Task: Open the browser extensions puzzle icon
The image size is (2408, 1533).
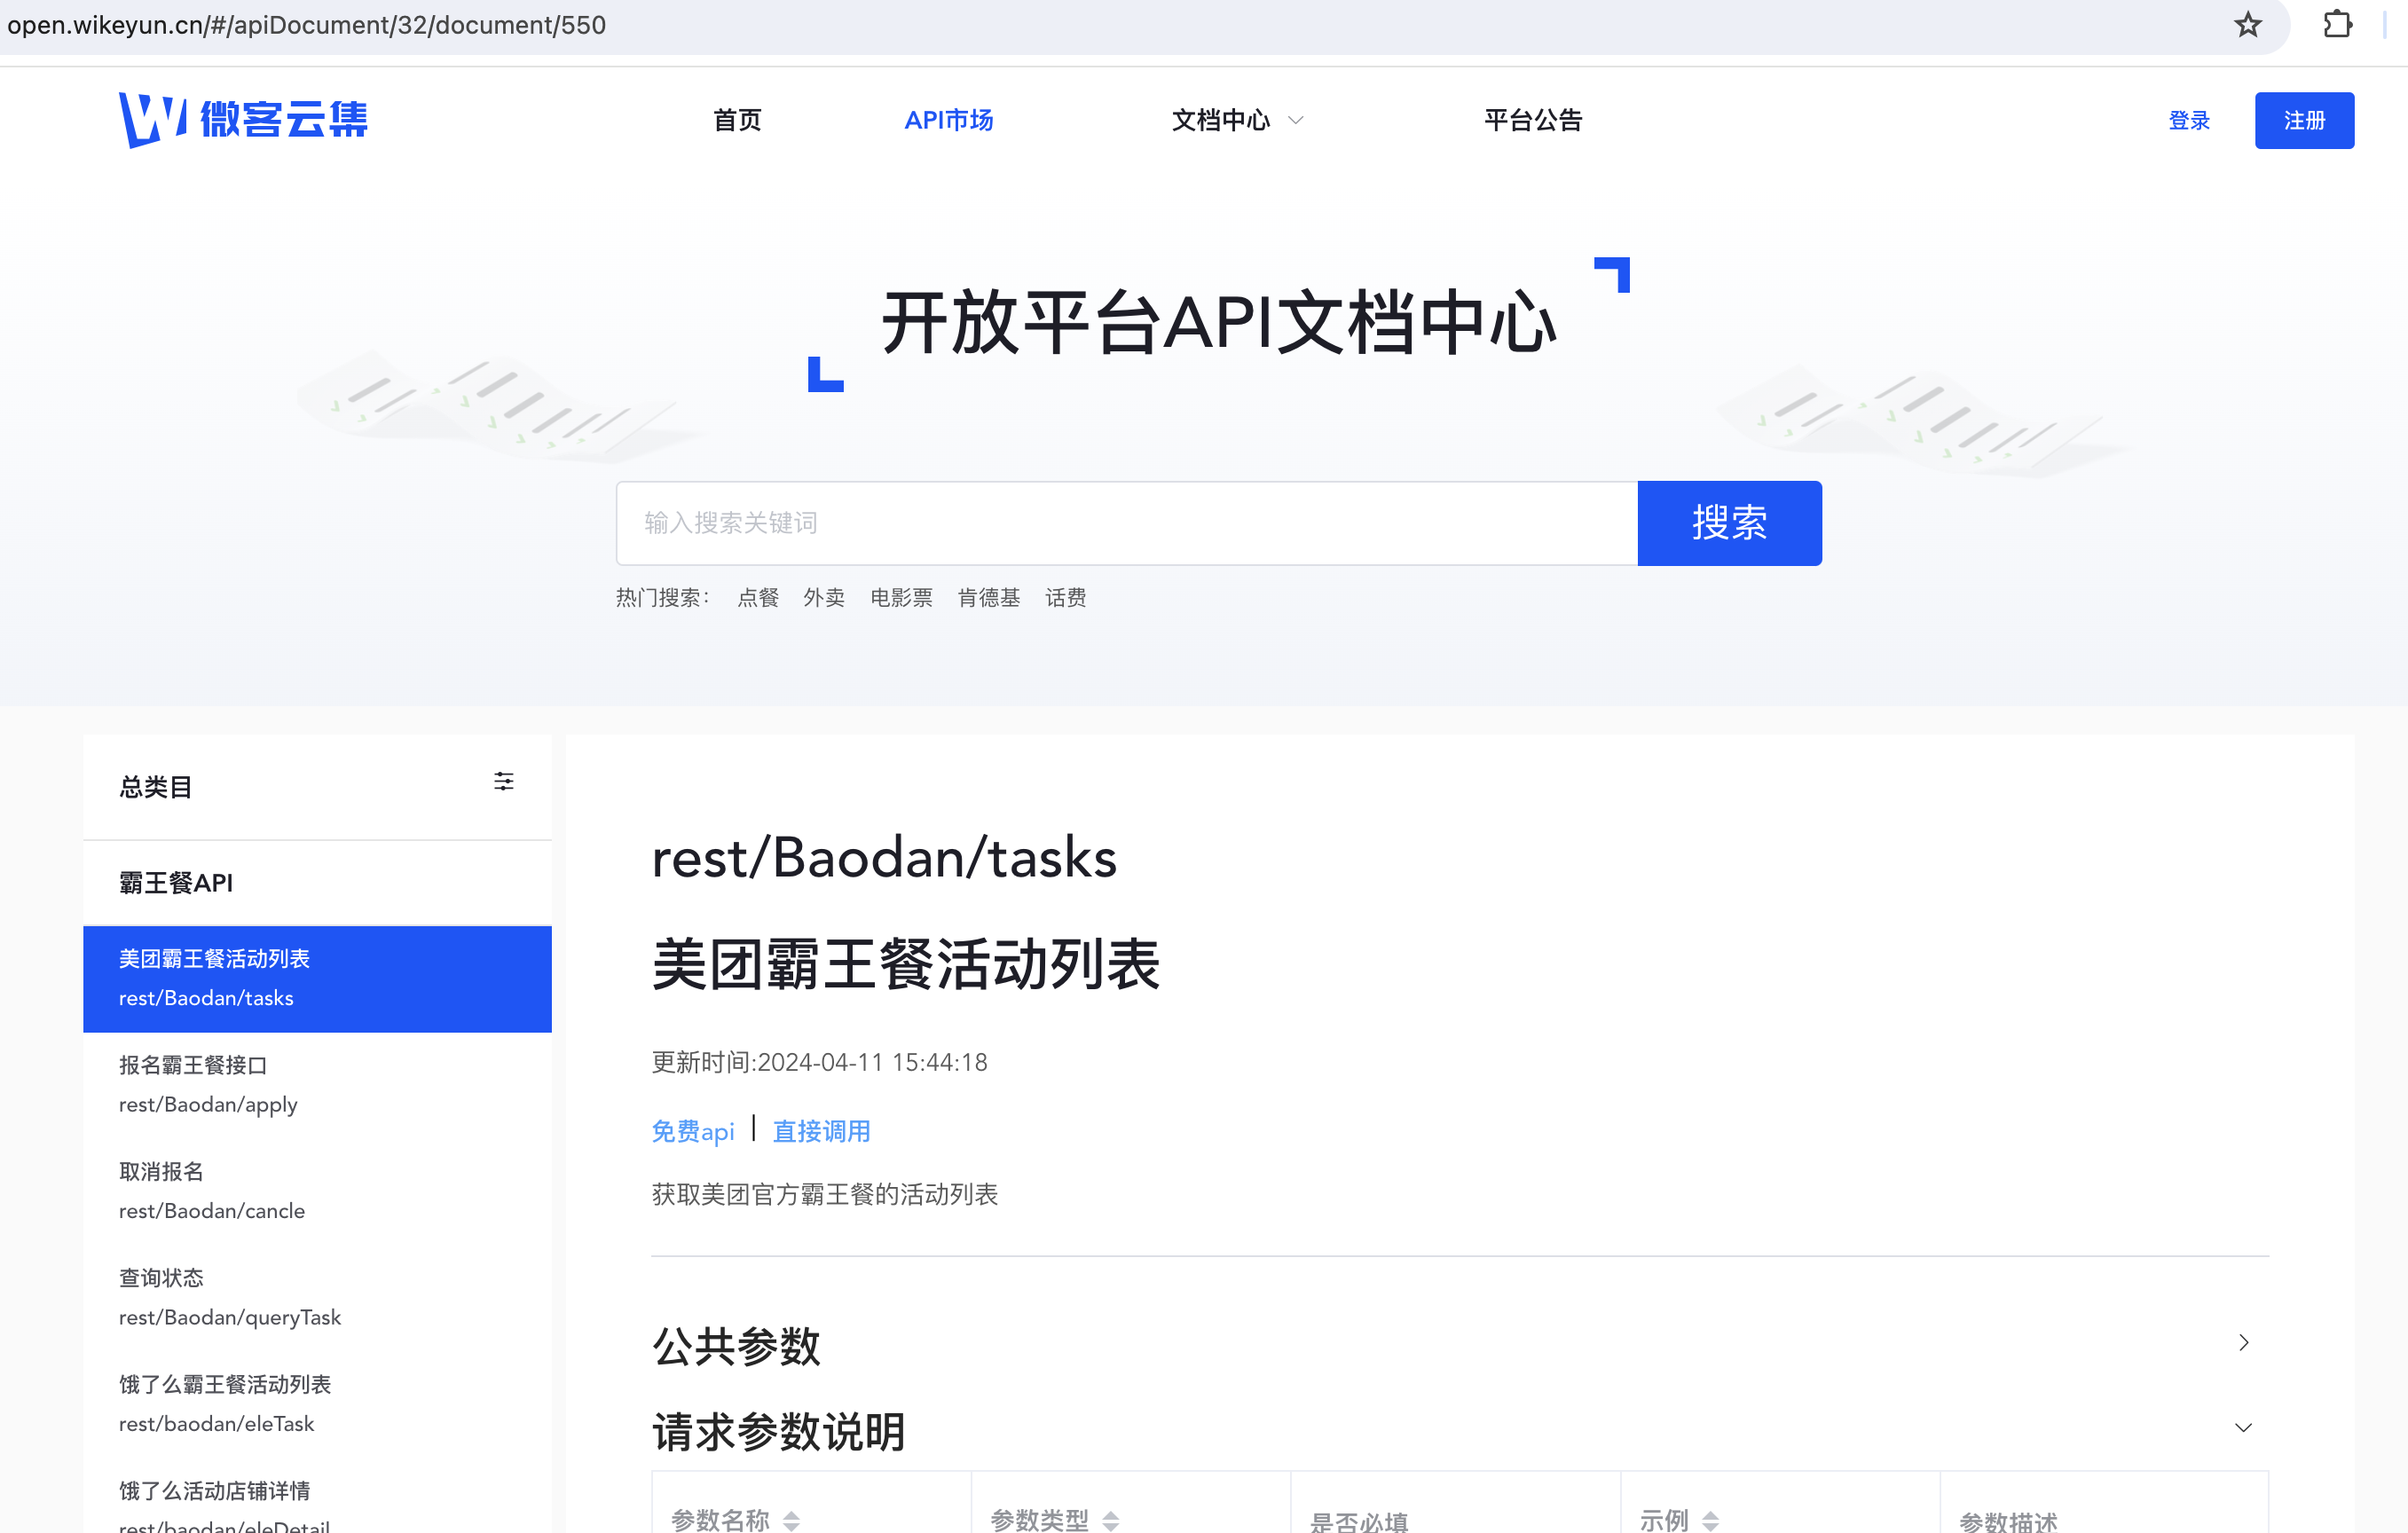Action: tap(2337, 24)
